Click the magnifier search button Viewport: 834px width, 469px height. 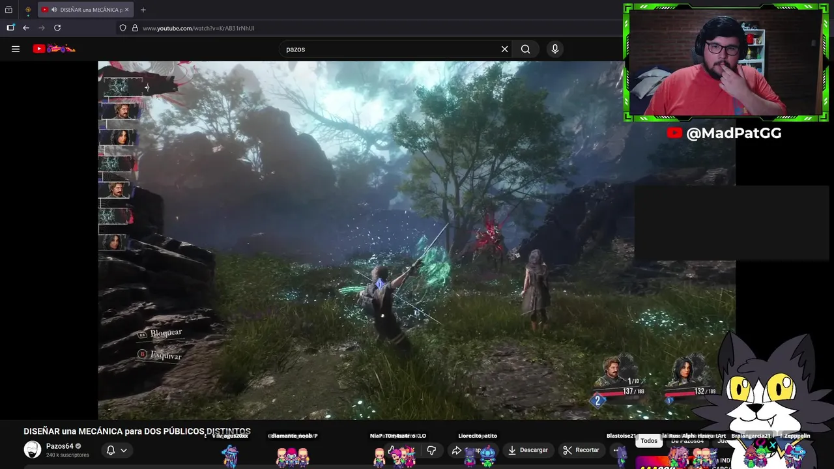tap(525, 49)
